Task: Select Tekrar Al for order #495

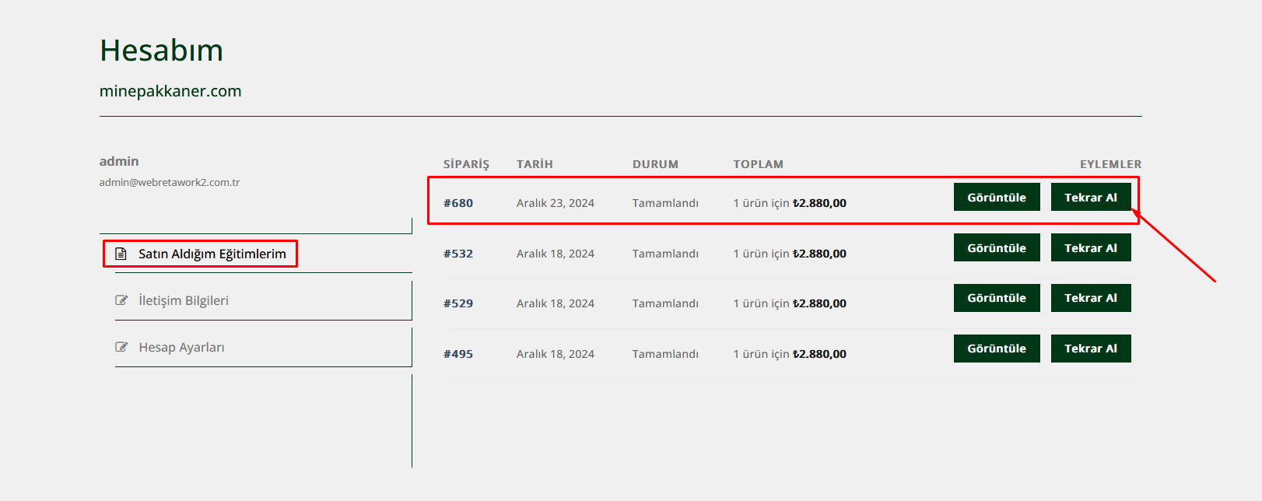Action: click(1091, 349)
